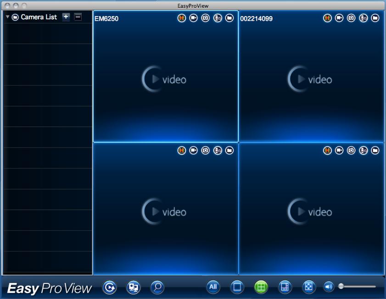The height and width of the screenshot is (299, 386).
Task: Start video recording on camera 002214099
Action: point(339,18)
